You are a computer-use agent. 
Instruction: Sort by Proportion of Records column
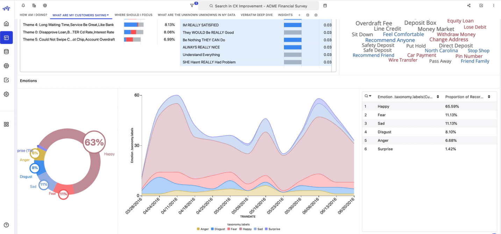pos(489,97)
